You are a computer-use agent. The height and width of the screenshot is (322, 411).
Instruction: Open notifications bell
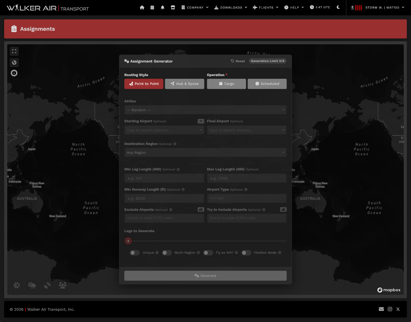pos(163,7)
